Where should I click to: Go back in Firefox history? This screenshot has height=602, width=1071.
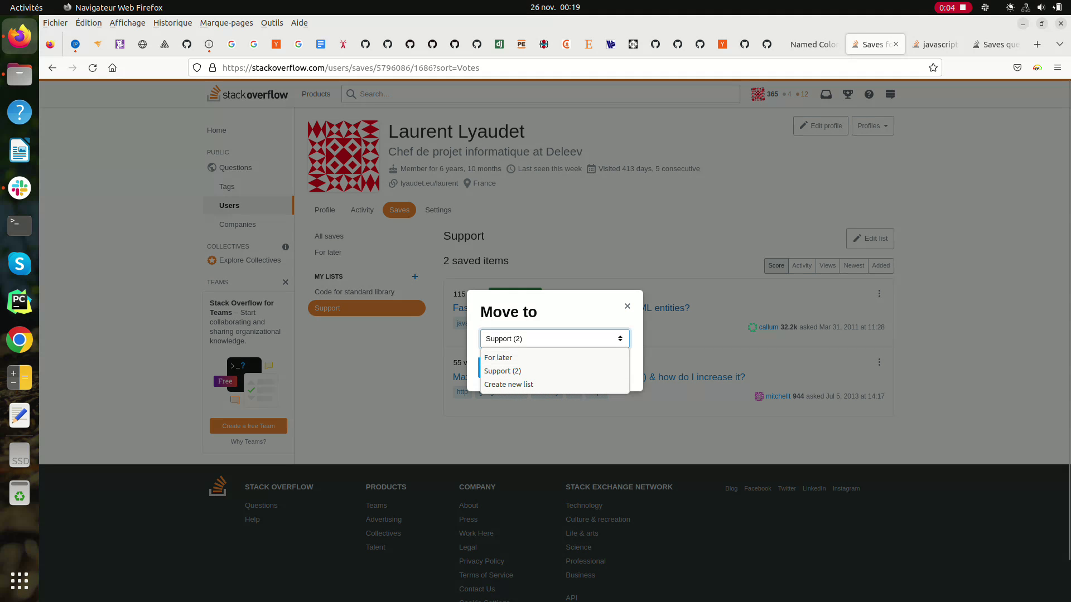[52, 68]
